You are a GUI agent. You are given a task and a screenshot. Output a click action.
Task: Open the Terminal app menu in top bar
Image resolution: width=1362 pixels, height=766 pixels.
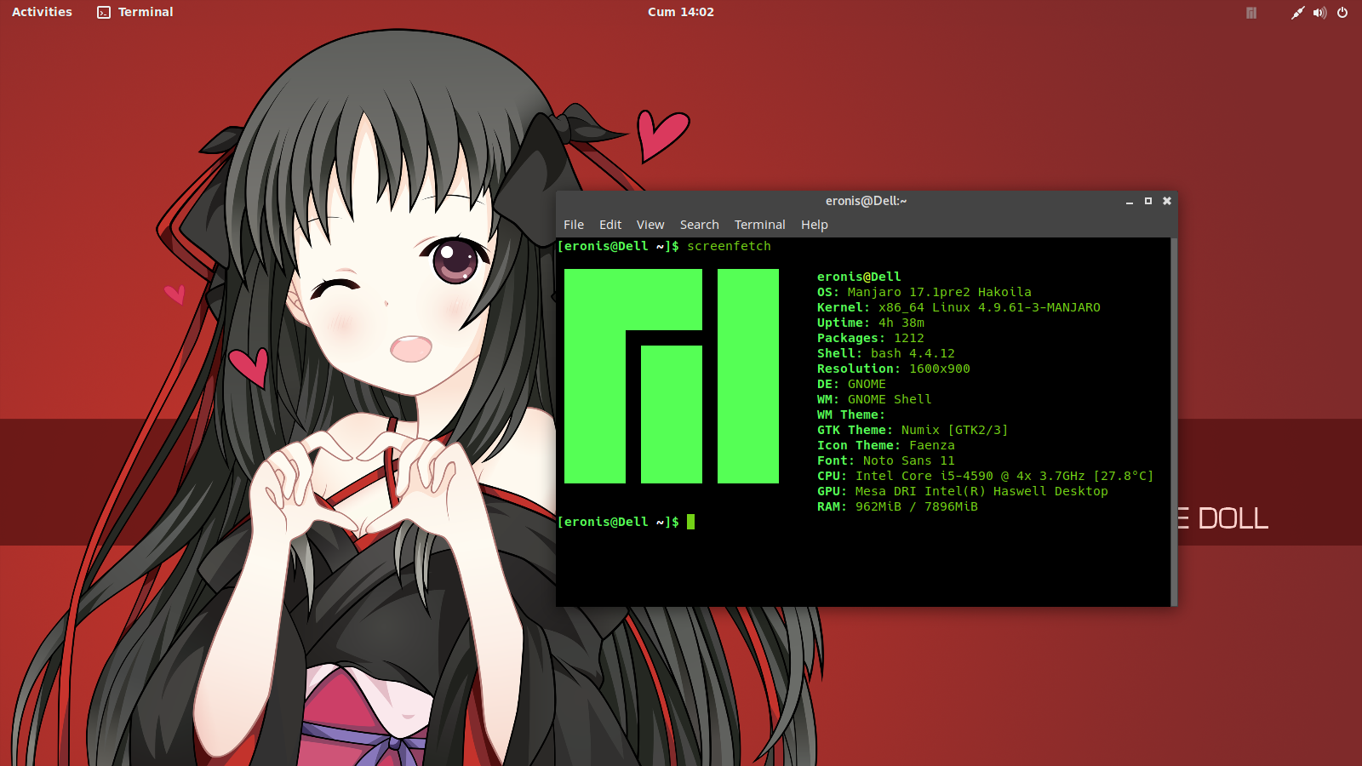click(x=135, y=12)
